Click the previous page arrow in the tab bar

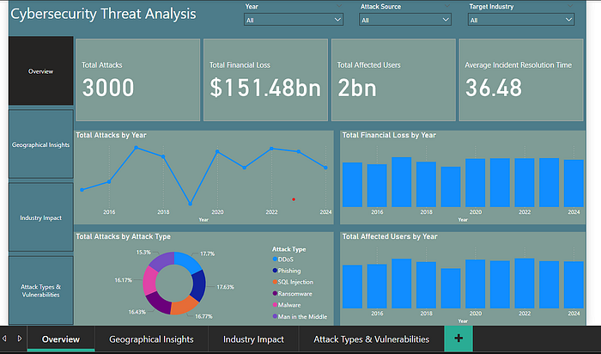click(x=6, y=339)
